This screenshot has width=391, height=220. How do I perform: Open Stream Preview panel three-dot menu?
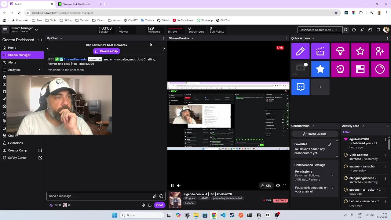[x=286, y=38]
